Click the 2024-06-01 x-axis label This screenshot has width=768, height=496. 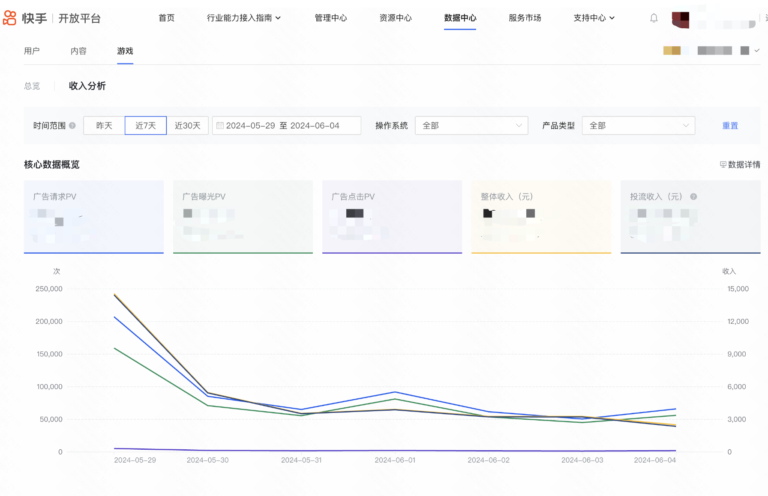pos(395,460)
